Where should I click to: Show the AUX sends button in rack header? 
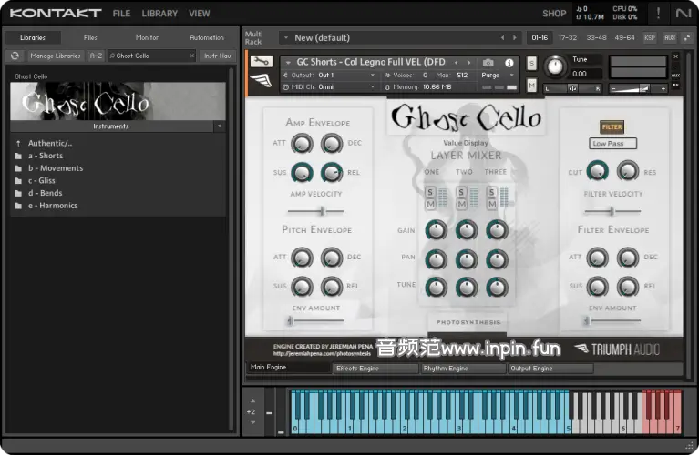pos(670,38)
